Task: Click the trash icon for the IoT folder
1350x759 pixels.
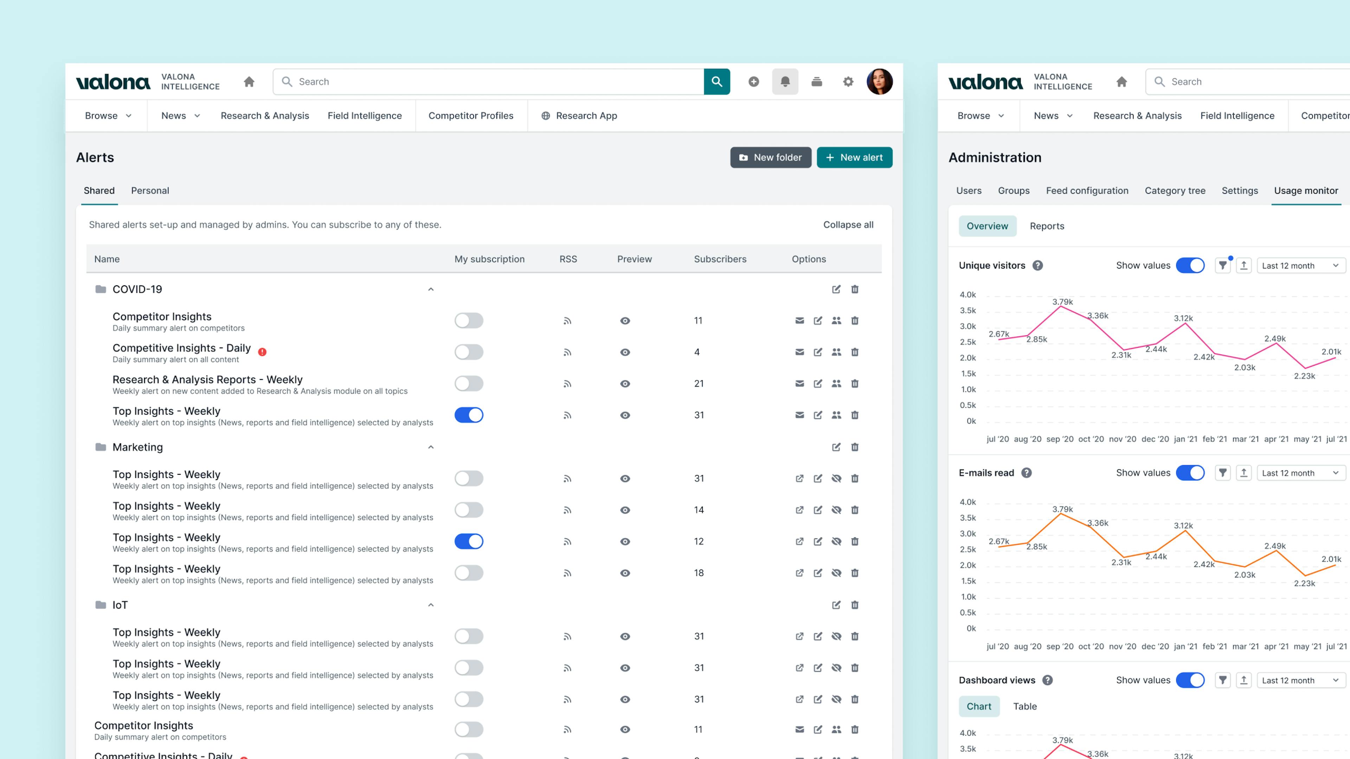Action: 855,605
